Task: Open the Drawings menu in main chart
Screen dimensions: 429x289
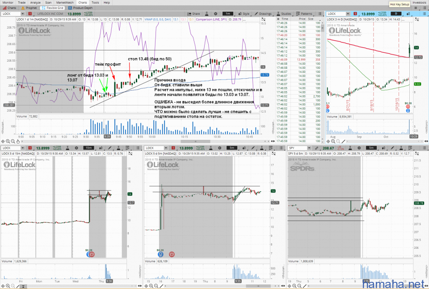Action: click(263, 14)
